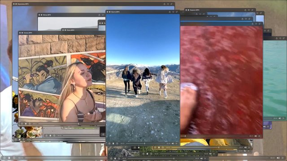Mute volume in Настя.MP4 player
The width and height of the screenshot is (287, 161).
(173, 144)
